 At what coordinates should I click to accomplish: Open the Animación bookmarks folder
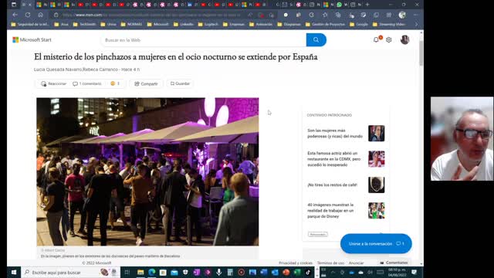pyautogui.click(x=261, y=24)
